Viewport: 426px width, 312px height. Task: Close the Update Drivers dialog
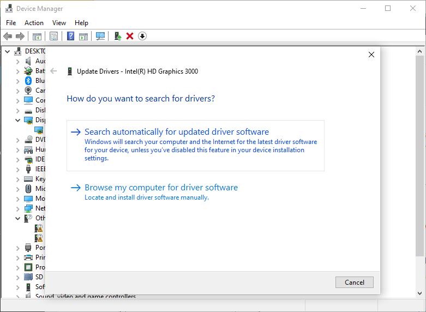point(371,55)
